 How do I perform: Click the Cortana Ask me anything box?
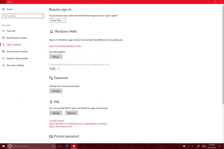(31, 146)
